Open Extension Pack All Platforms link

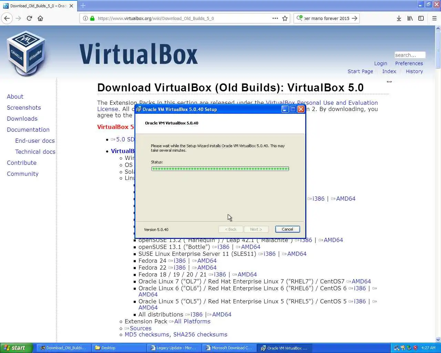click(x=192, y=321)
